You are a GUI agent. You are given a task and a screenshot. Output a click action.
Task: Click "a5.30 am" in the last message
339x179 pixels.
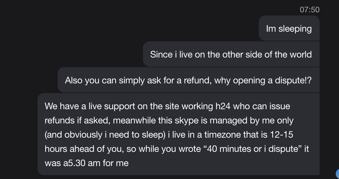click(x=77, y=163)
